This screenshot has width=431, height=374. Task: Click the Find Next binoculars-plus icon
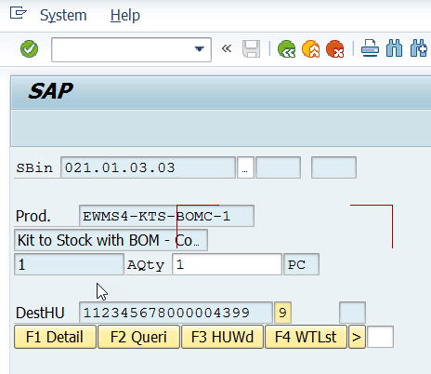pos(419,48)
